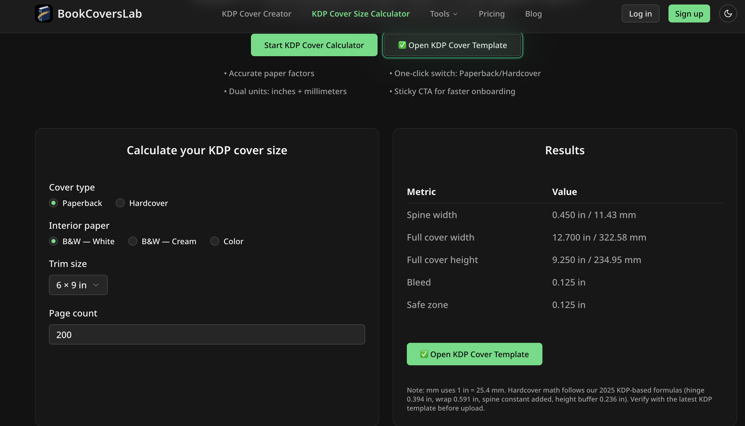Image resolution: width=745 pixels, height=426 pixels.
Task: Toggle dark mode with the moon icon
Action: point(728,13)
